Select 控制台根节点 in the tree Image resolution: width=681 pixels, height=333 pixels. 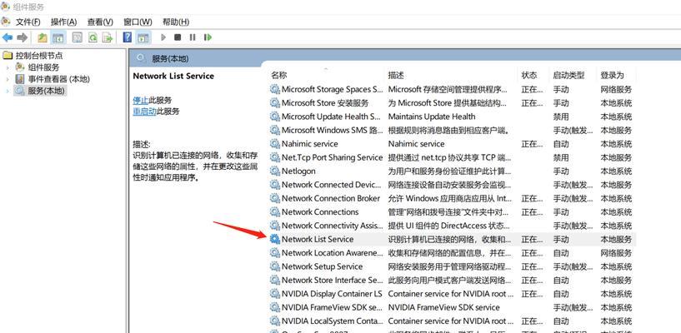click(x=39, y=56)
